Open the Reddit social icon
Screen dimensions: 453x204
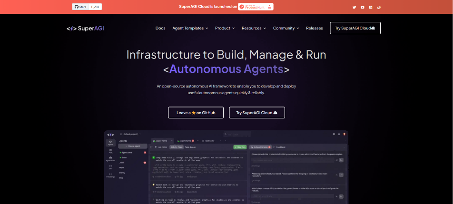coord(379,7)
